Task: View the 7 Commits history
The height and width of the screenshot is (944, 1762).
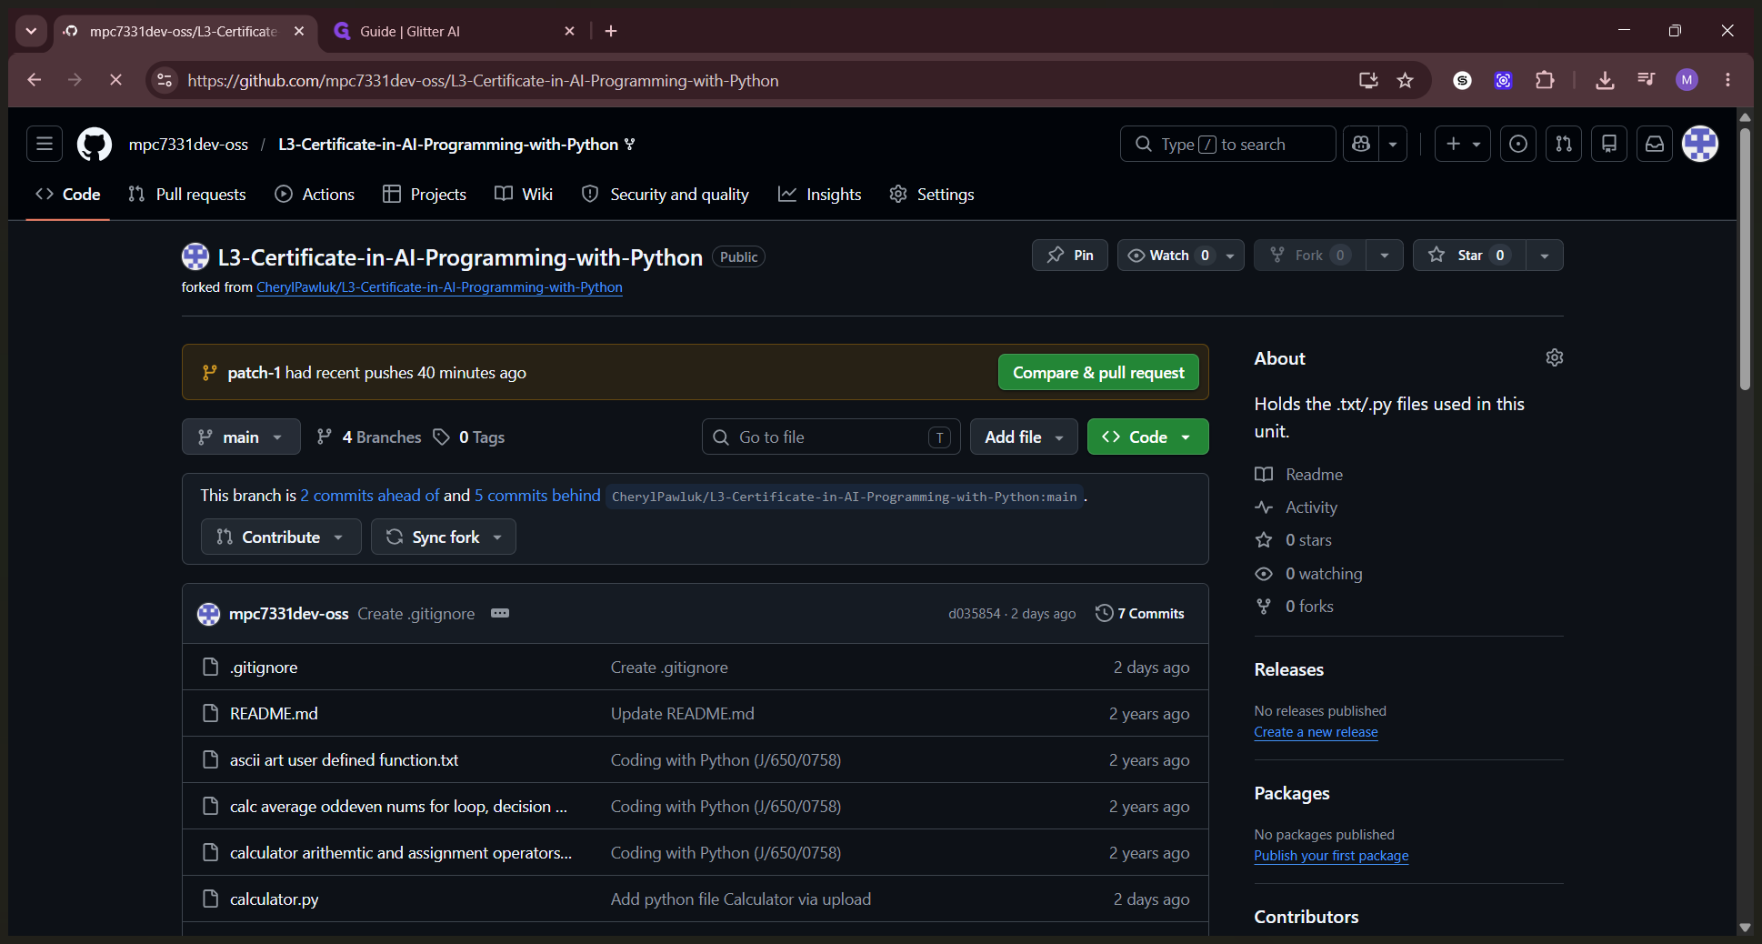Action: [x=1140, y=614]
